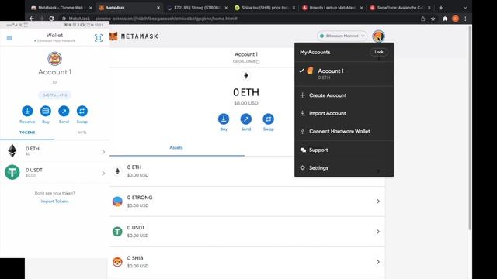Image resolution: width=497 pixels, height=279 pixels.
Task: Click the Tether icon in mobile wallet
Action: click(x=12, y=172)
